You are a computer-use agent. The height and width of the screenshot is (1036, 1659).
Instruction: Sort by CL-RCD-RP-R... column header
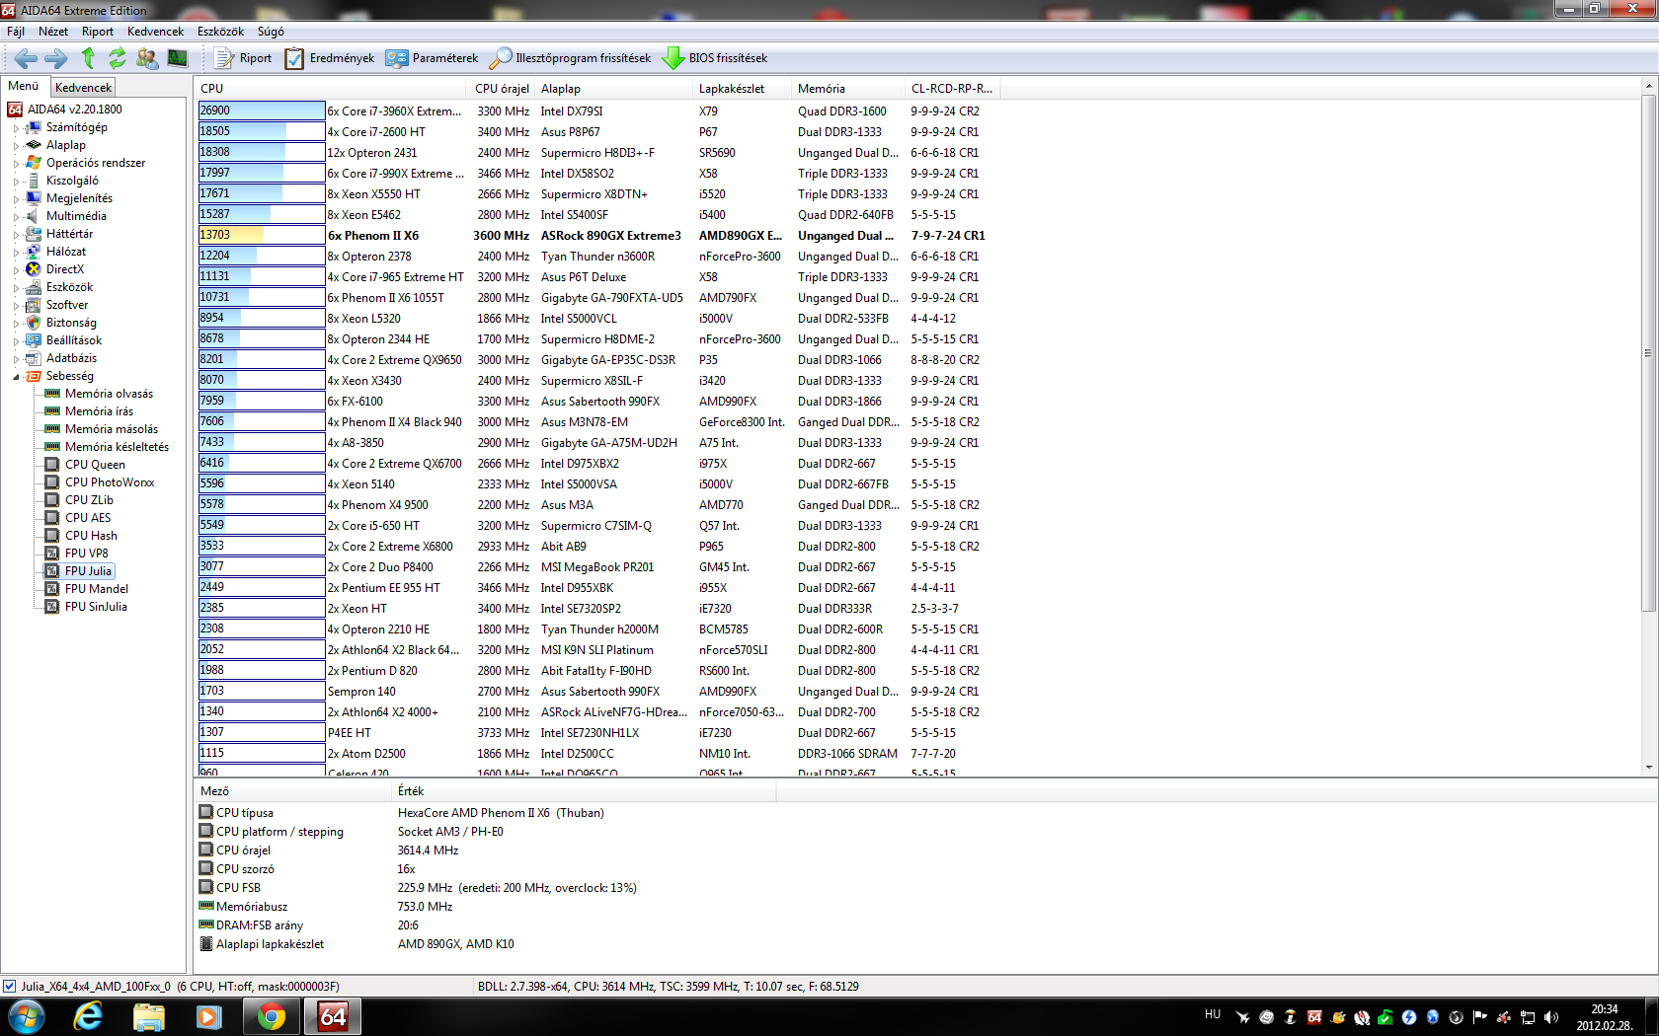tap(952, 88)
